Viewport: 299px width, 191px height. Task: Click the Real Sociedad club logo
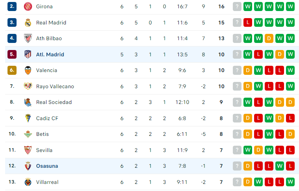[x=28, y=102]
